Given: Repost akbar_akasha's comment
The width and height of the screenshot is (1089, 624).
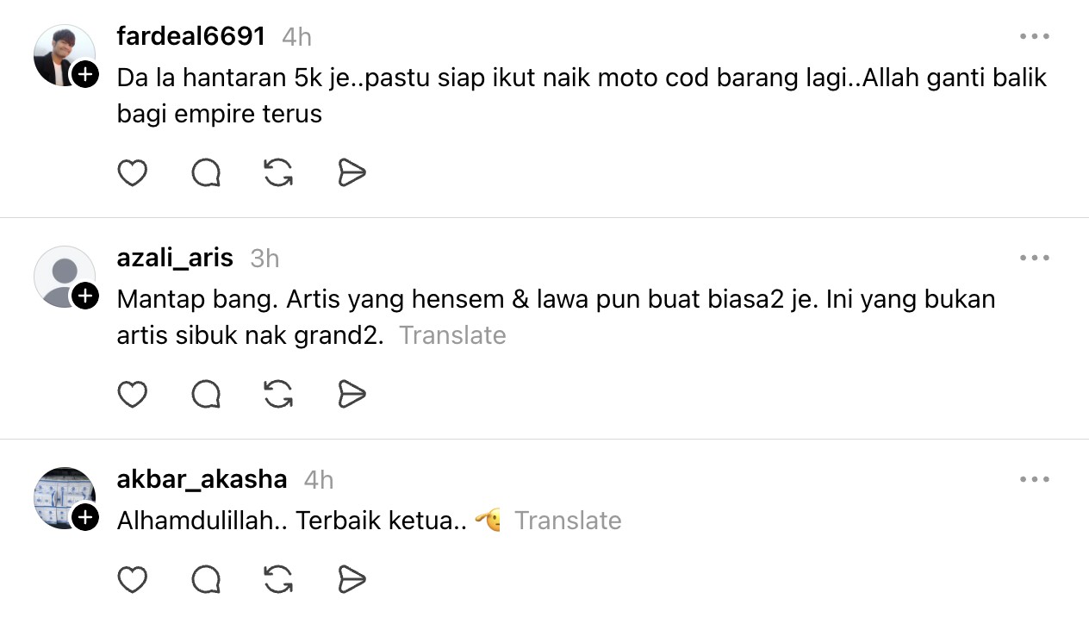Looking at the screenshot, I should tap(278, 580).
